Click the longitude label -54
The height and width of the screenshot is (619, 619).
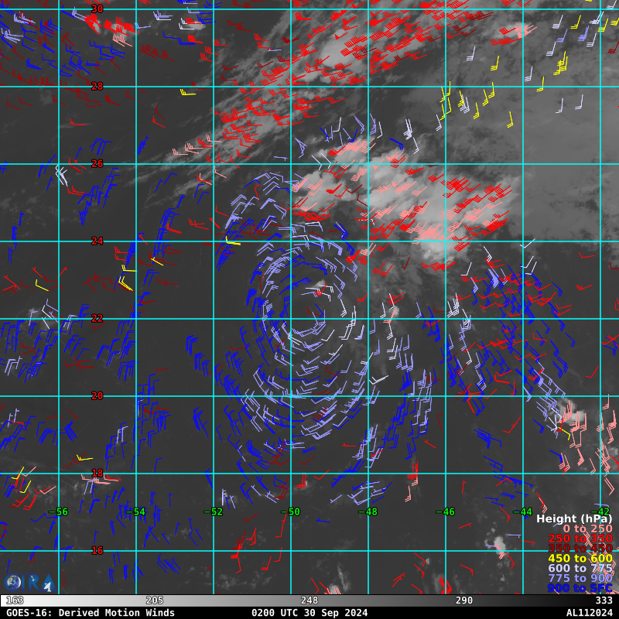coord(136,511)
